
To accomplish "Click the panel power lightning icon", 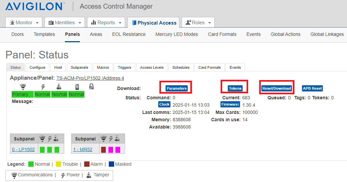I will click(43, 87).
